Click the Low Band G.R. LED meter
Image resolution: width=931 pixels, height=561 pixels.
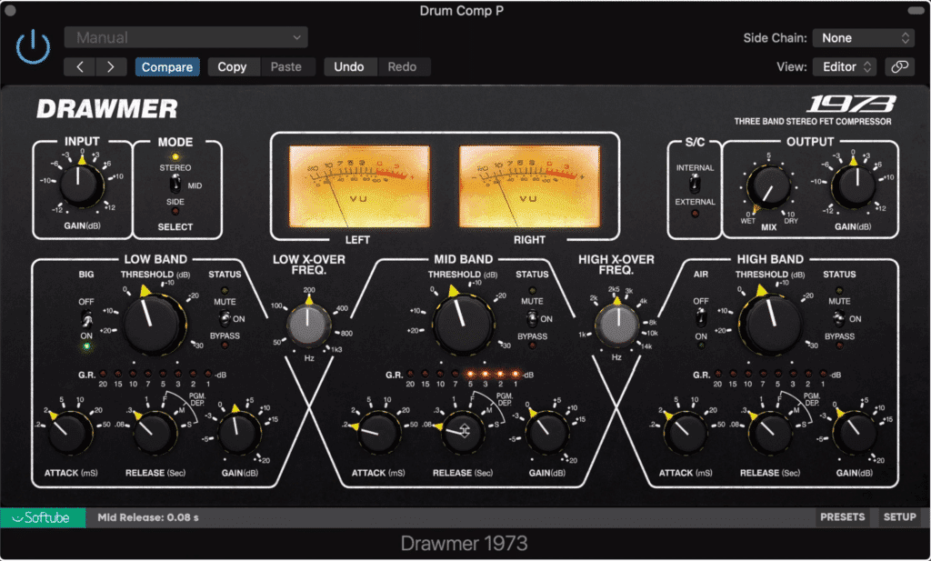tap(155, 375)
